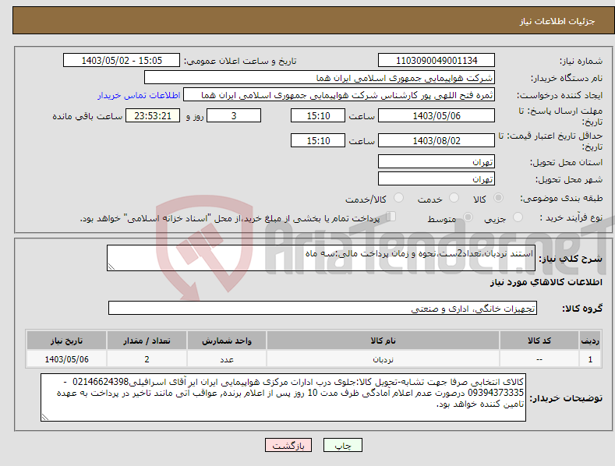Click the price validity date 1403/08/02 field
The width and height of the screenshot is (615, 466).
(437, 140)
